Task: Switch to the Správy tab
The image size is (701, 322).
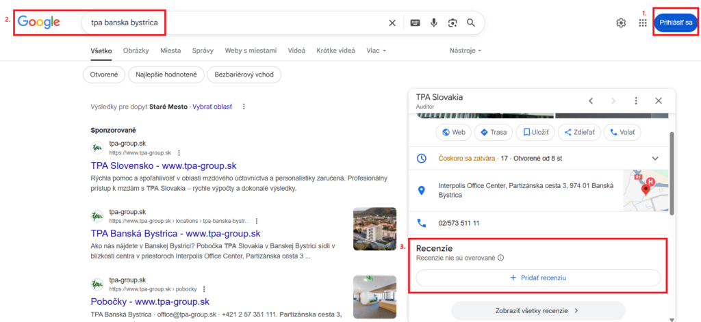Action: [203, 51]
